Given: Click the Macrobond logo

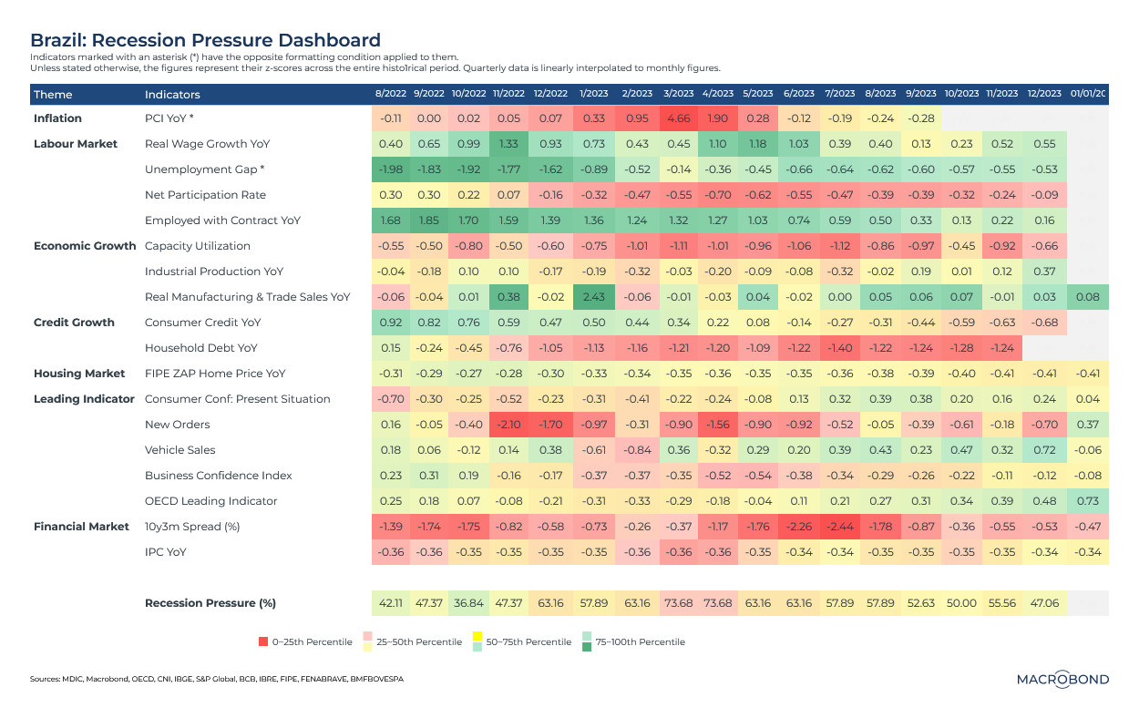Looking at the screenshot, I should tap(1062, 679).
